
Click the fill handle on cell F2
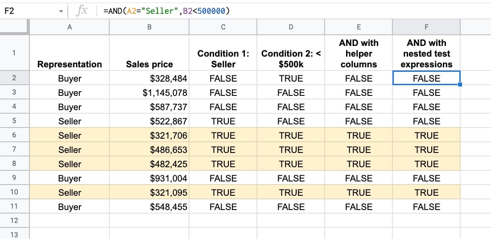(x=460, y=85)
